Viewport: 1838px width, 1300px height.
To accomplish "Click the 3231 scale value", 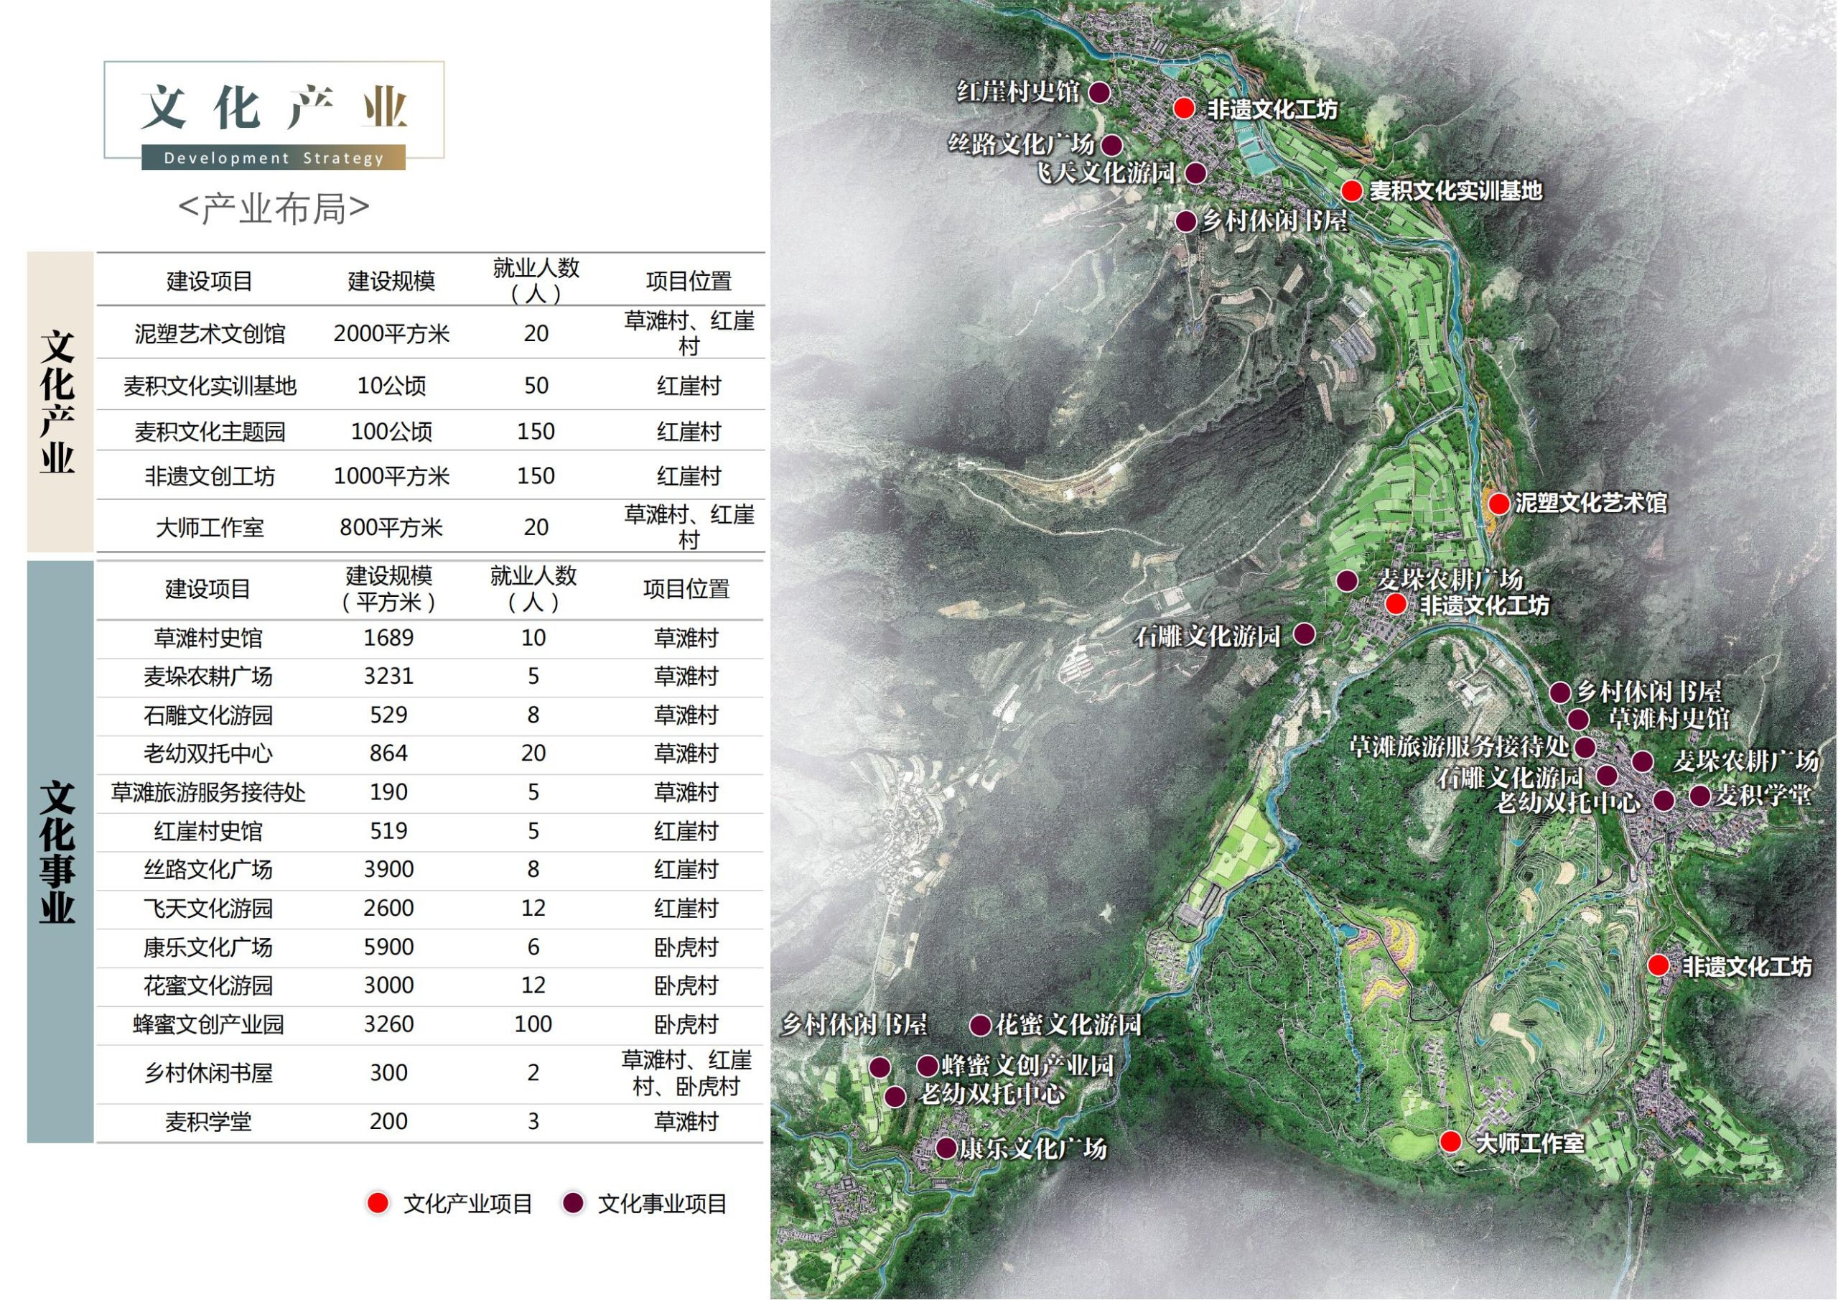I will 389,677.
